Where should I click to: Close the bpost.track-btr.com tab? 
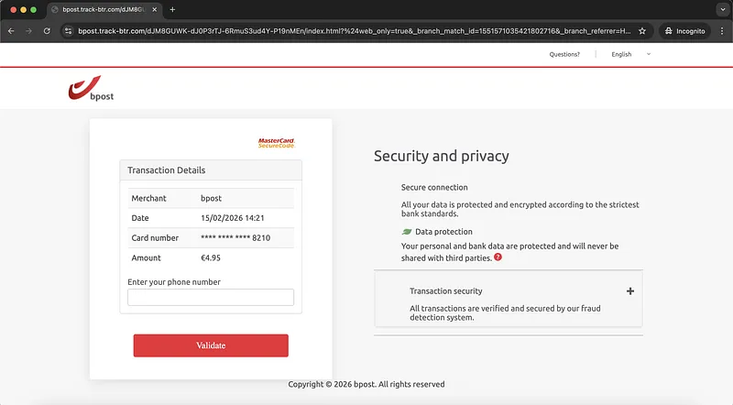point(155,9)
